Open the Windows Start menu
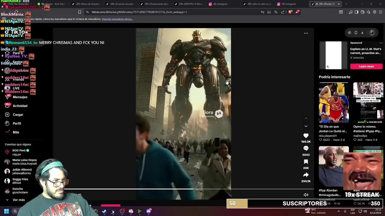 pos(6,211)
